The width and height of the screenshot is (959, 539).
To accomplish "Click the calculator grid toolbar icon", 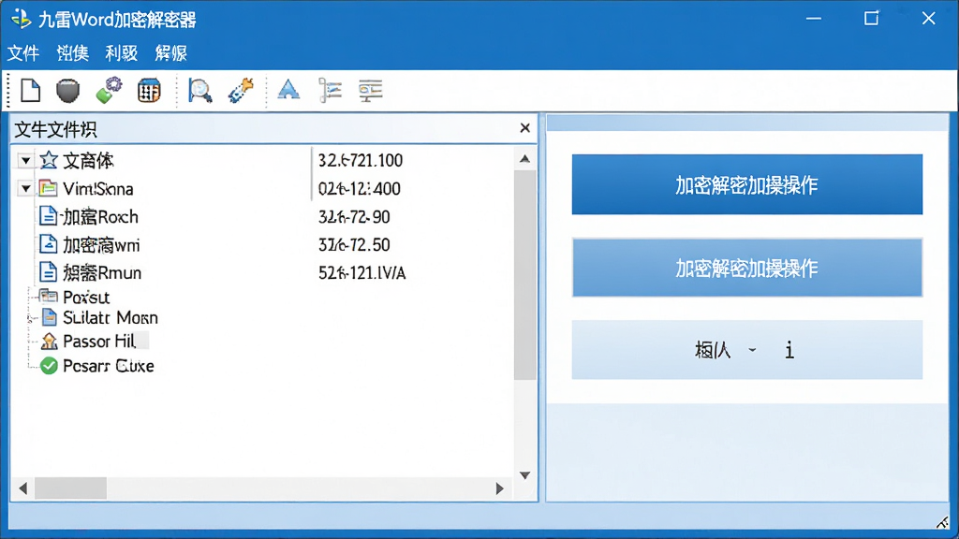I will pyautogui.click(x=149, y=91).
